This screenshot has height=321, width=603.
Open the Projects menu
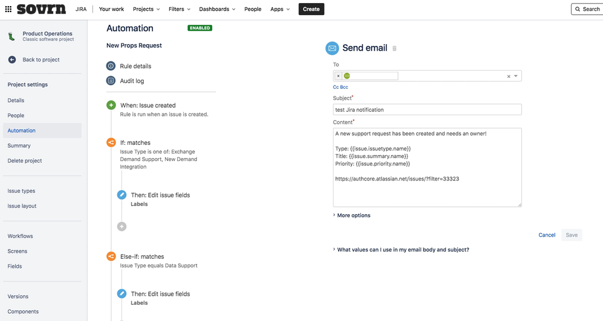146,9
